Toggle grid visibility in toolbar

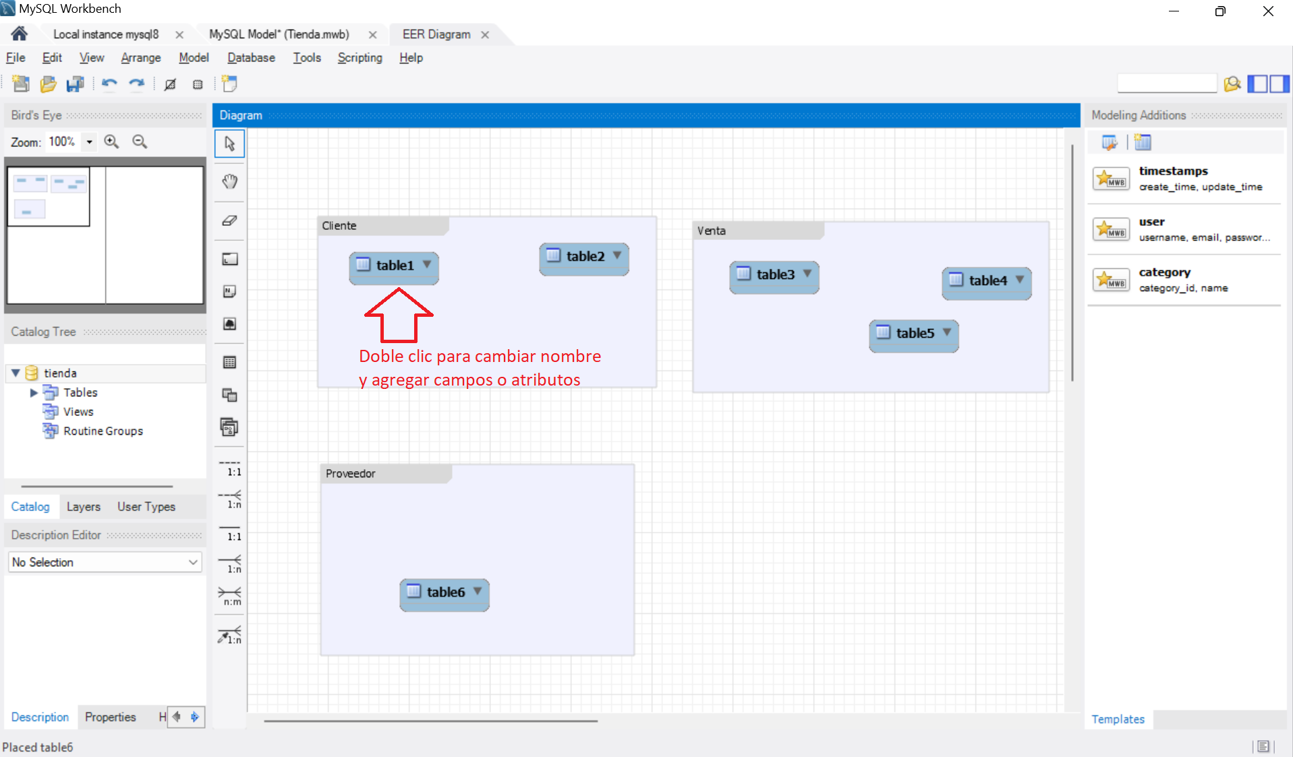[x=170, y=84]
